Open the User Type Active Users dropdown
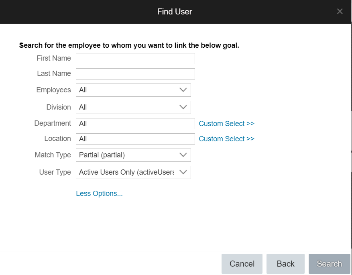Screen dimensions: 352x275 (x=133, y=172)
